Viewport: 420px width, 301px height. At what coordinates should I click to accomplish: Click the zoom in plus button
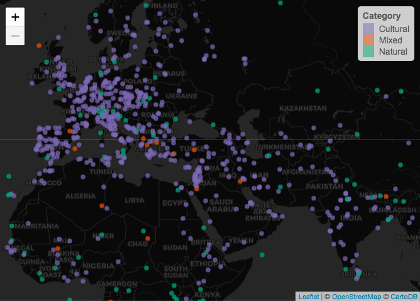(15, 17)
